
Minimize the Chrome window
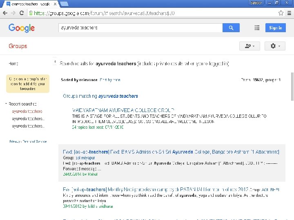click(269, 2)
